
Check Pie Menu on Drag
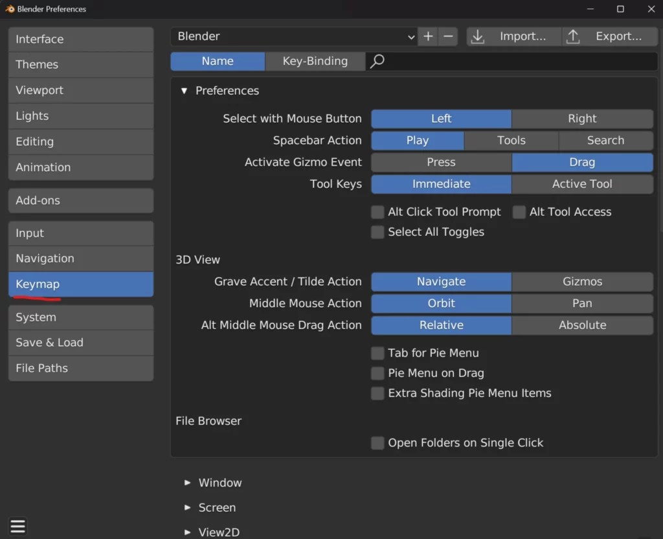point(377,373)
